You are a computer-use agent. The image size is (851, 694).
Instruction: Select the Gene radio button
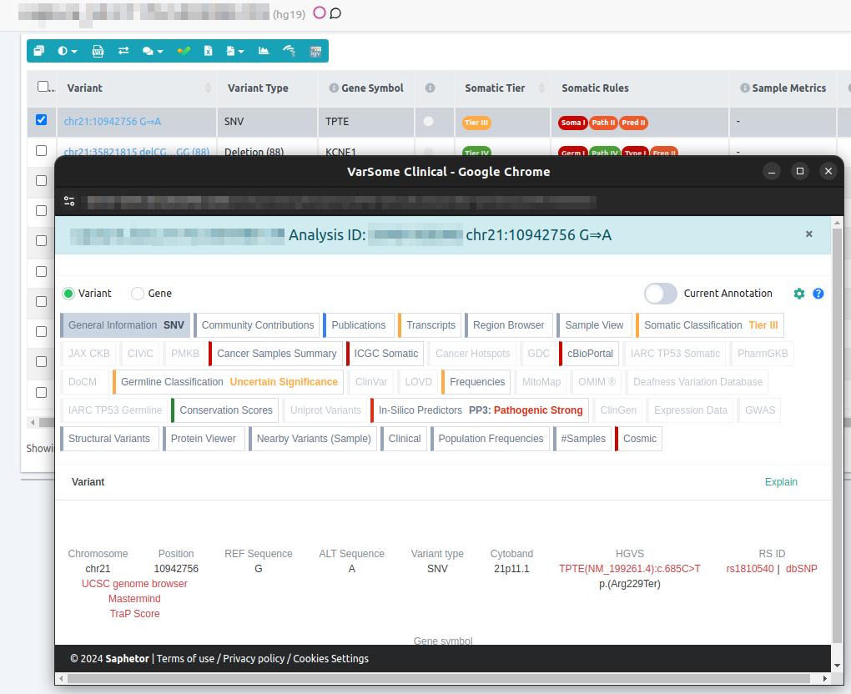pyautogui.click(x=138, y=294)
